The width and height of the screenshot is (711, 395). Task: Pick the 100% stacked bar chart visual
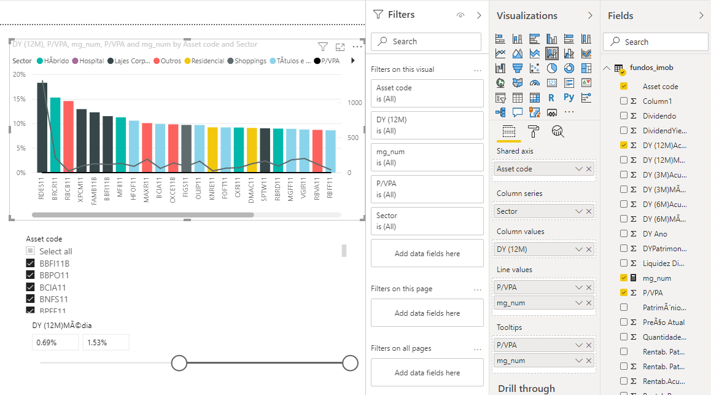tap(569, 39)
